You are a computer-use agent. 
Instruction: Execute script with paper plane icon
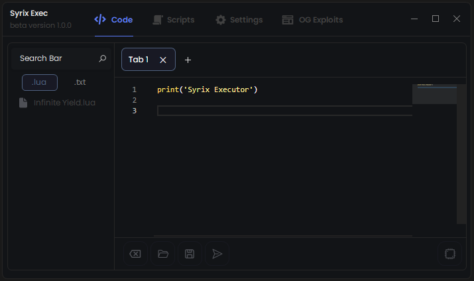coord(217,254)
